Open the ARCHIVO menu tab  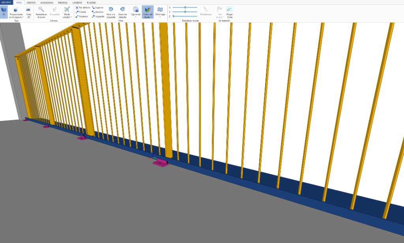tap(6, 2)
